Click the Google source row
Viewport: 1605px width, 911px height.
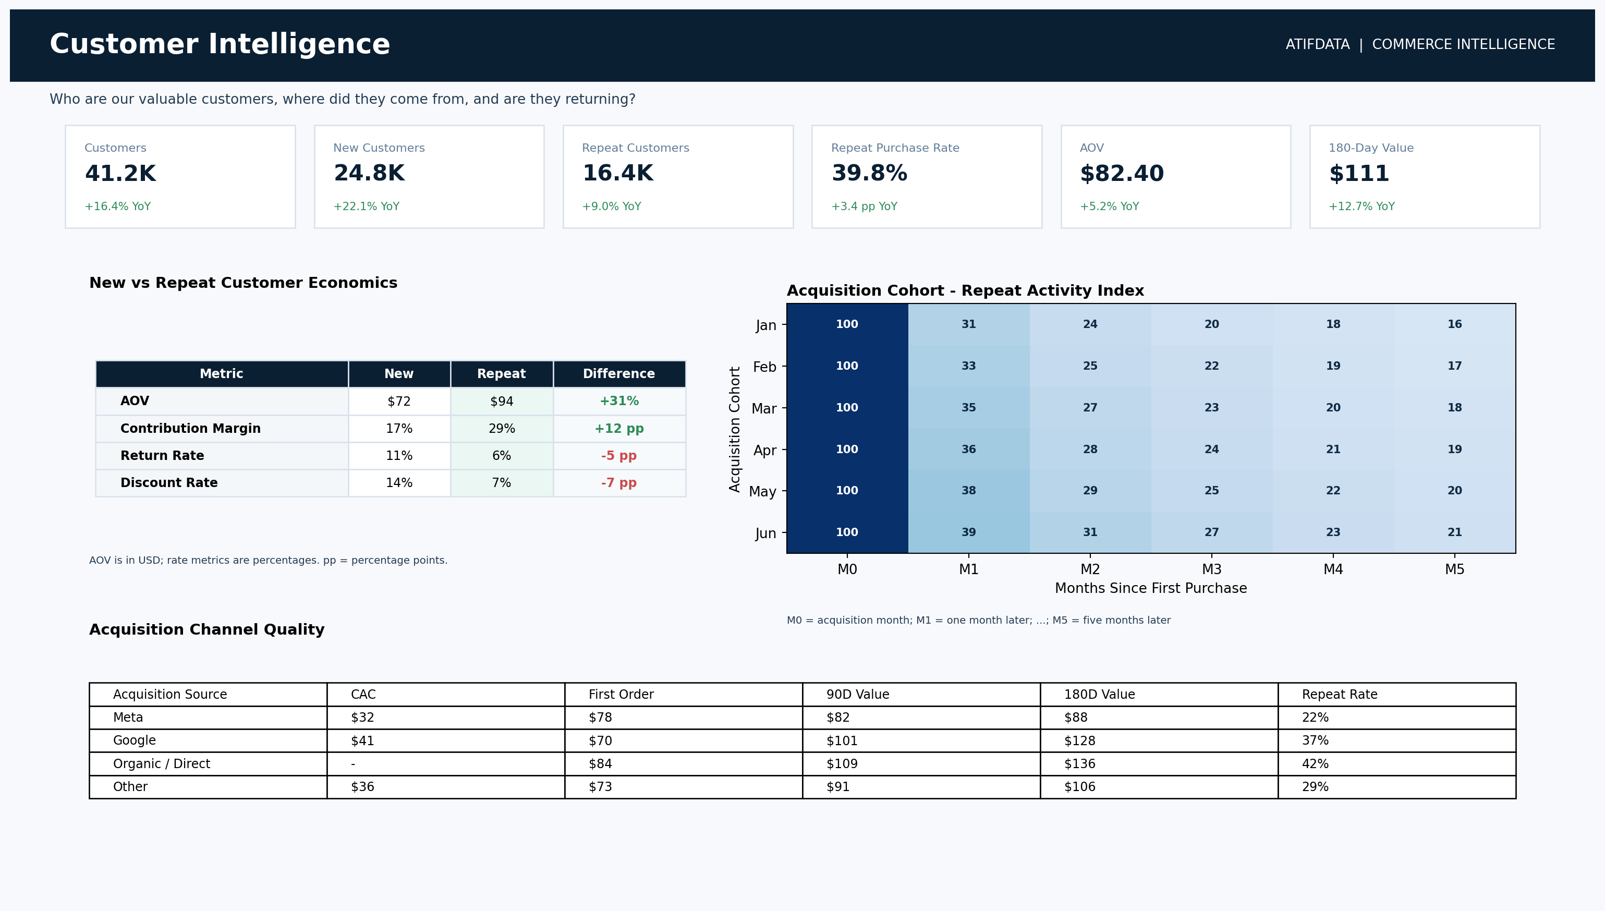803,741
